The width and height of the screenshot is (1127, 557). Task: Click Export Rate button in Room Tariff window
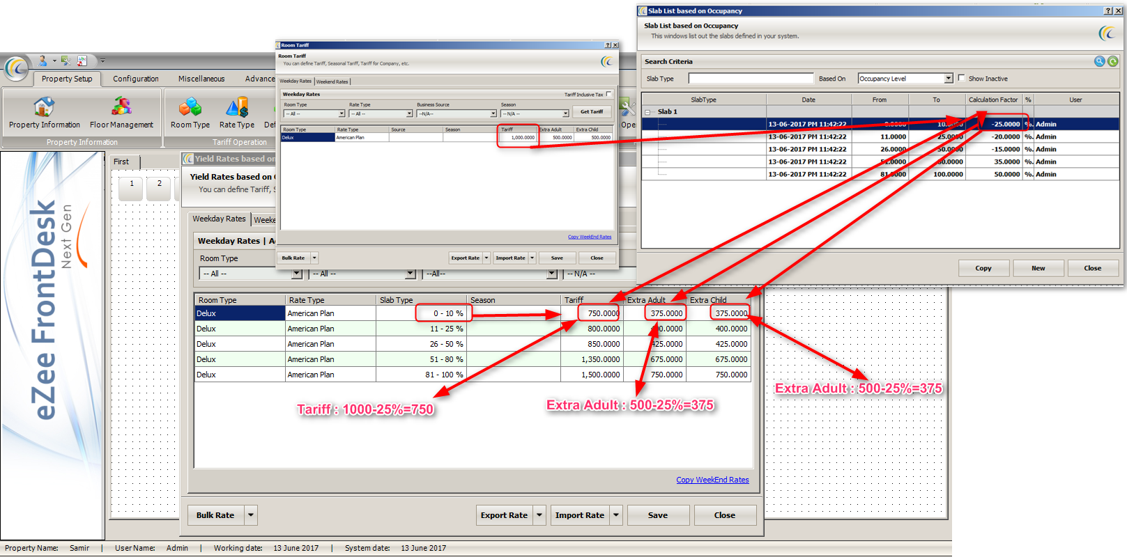tap(465, 258)
